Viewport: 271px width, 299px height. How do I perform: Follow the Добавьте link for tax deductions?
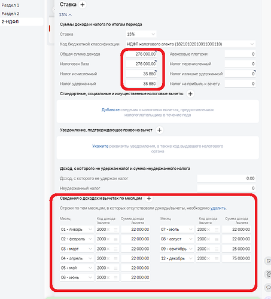coord(111,110)
